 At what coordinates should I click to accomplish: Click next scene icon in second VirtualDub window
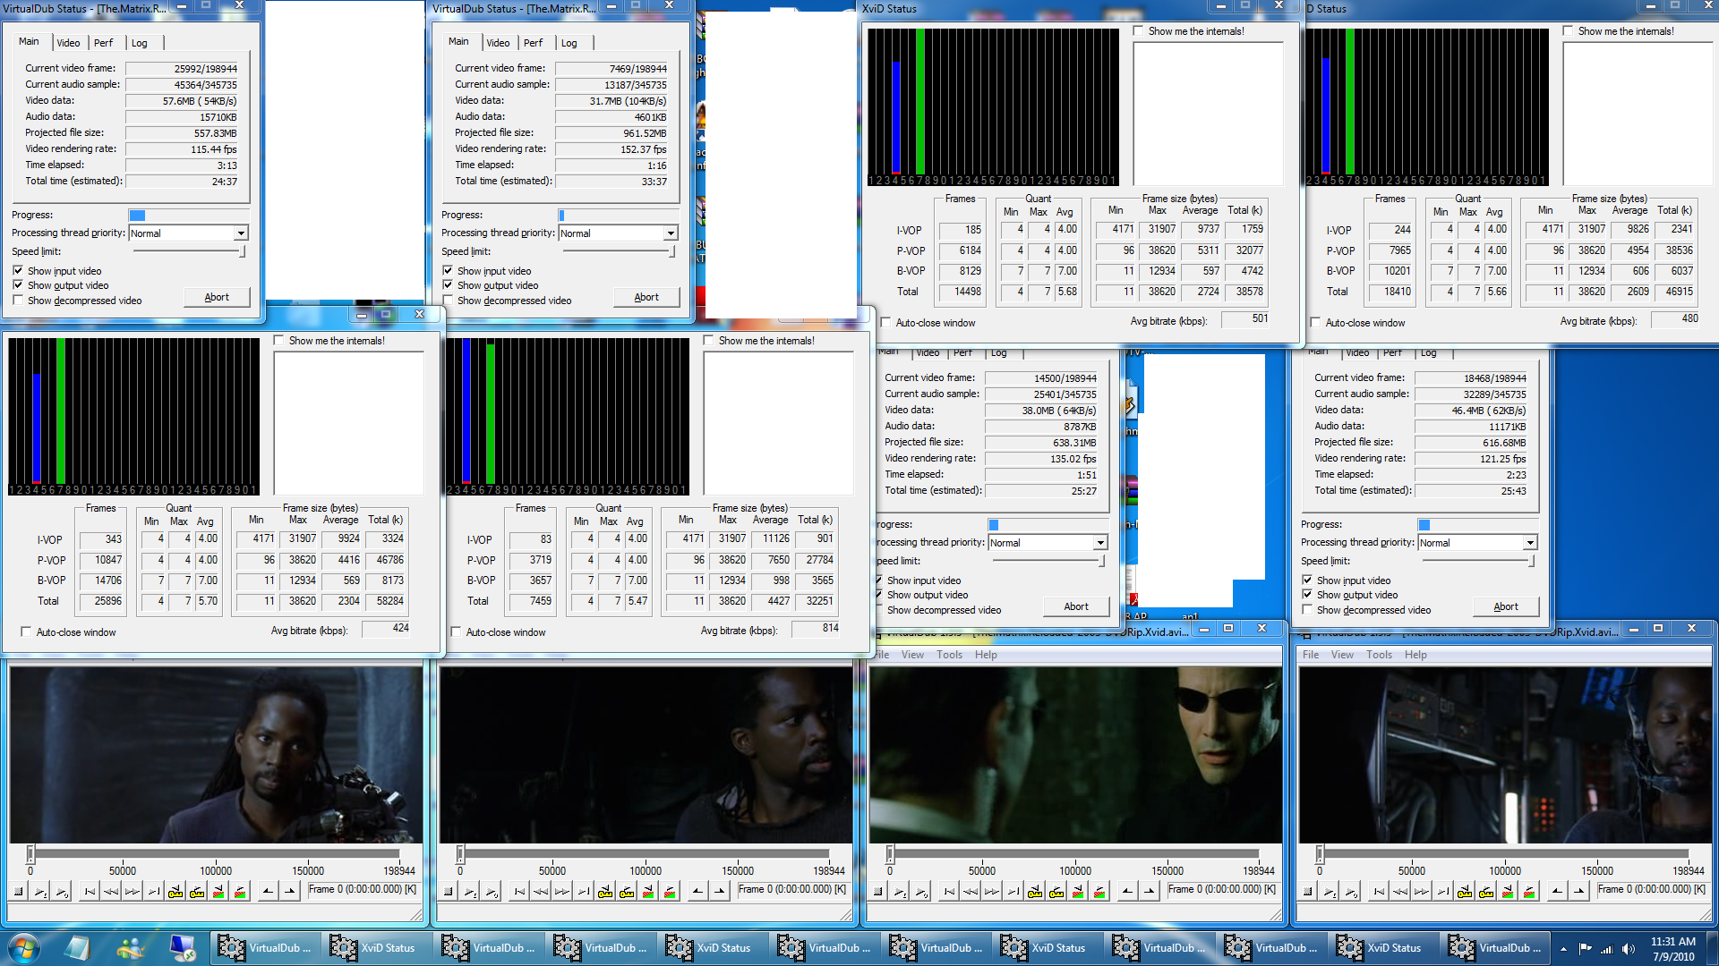click(670, 891)
